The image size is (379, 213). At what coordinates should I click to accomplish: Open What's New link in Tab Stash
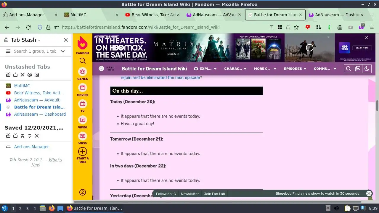46,162
